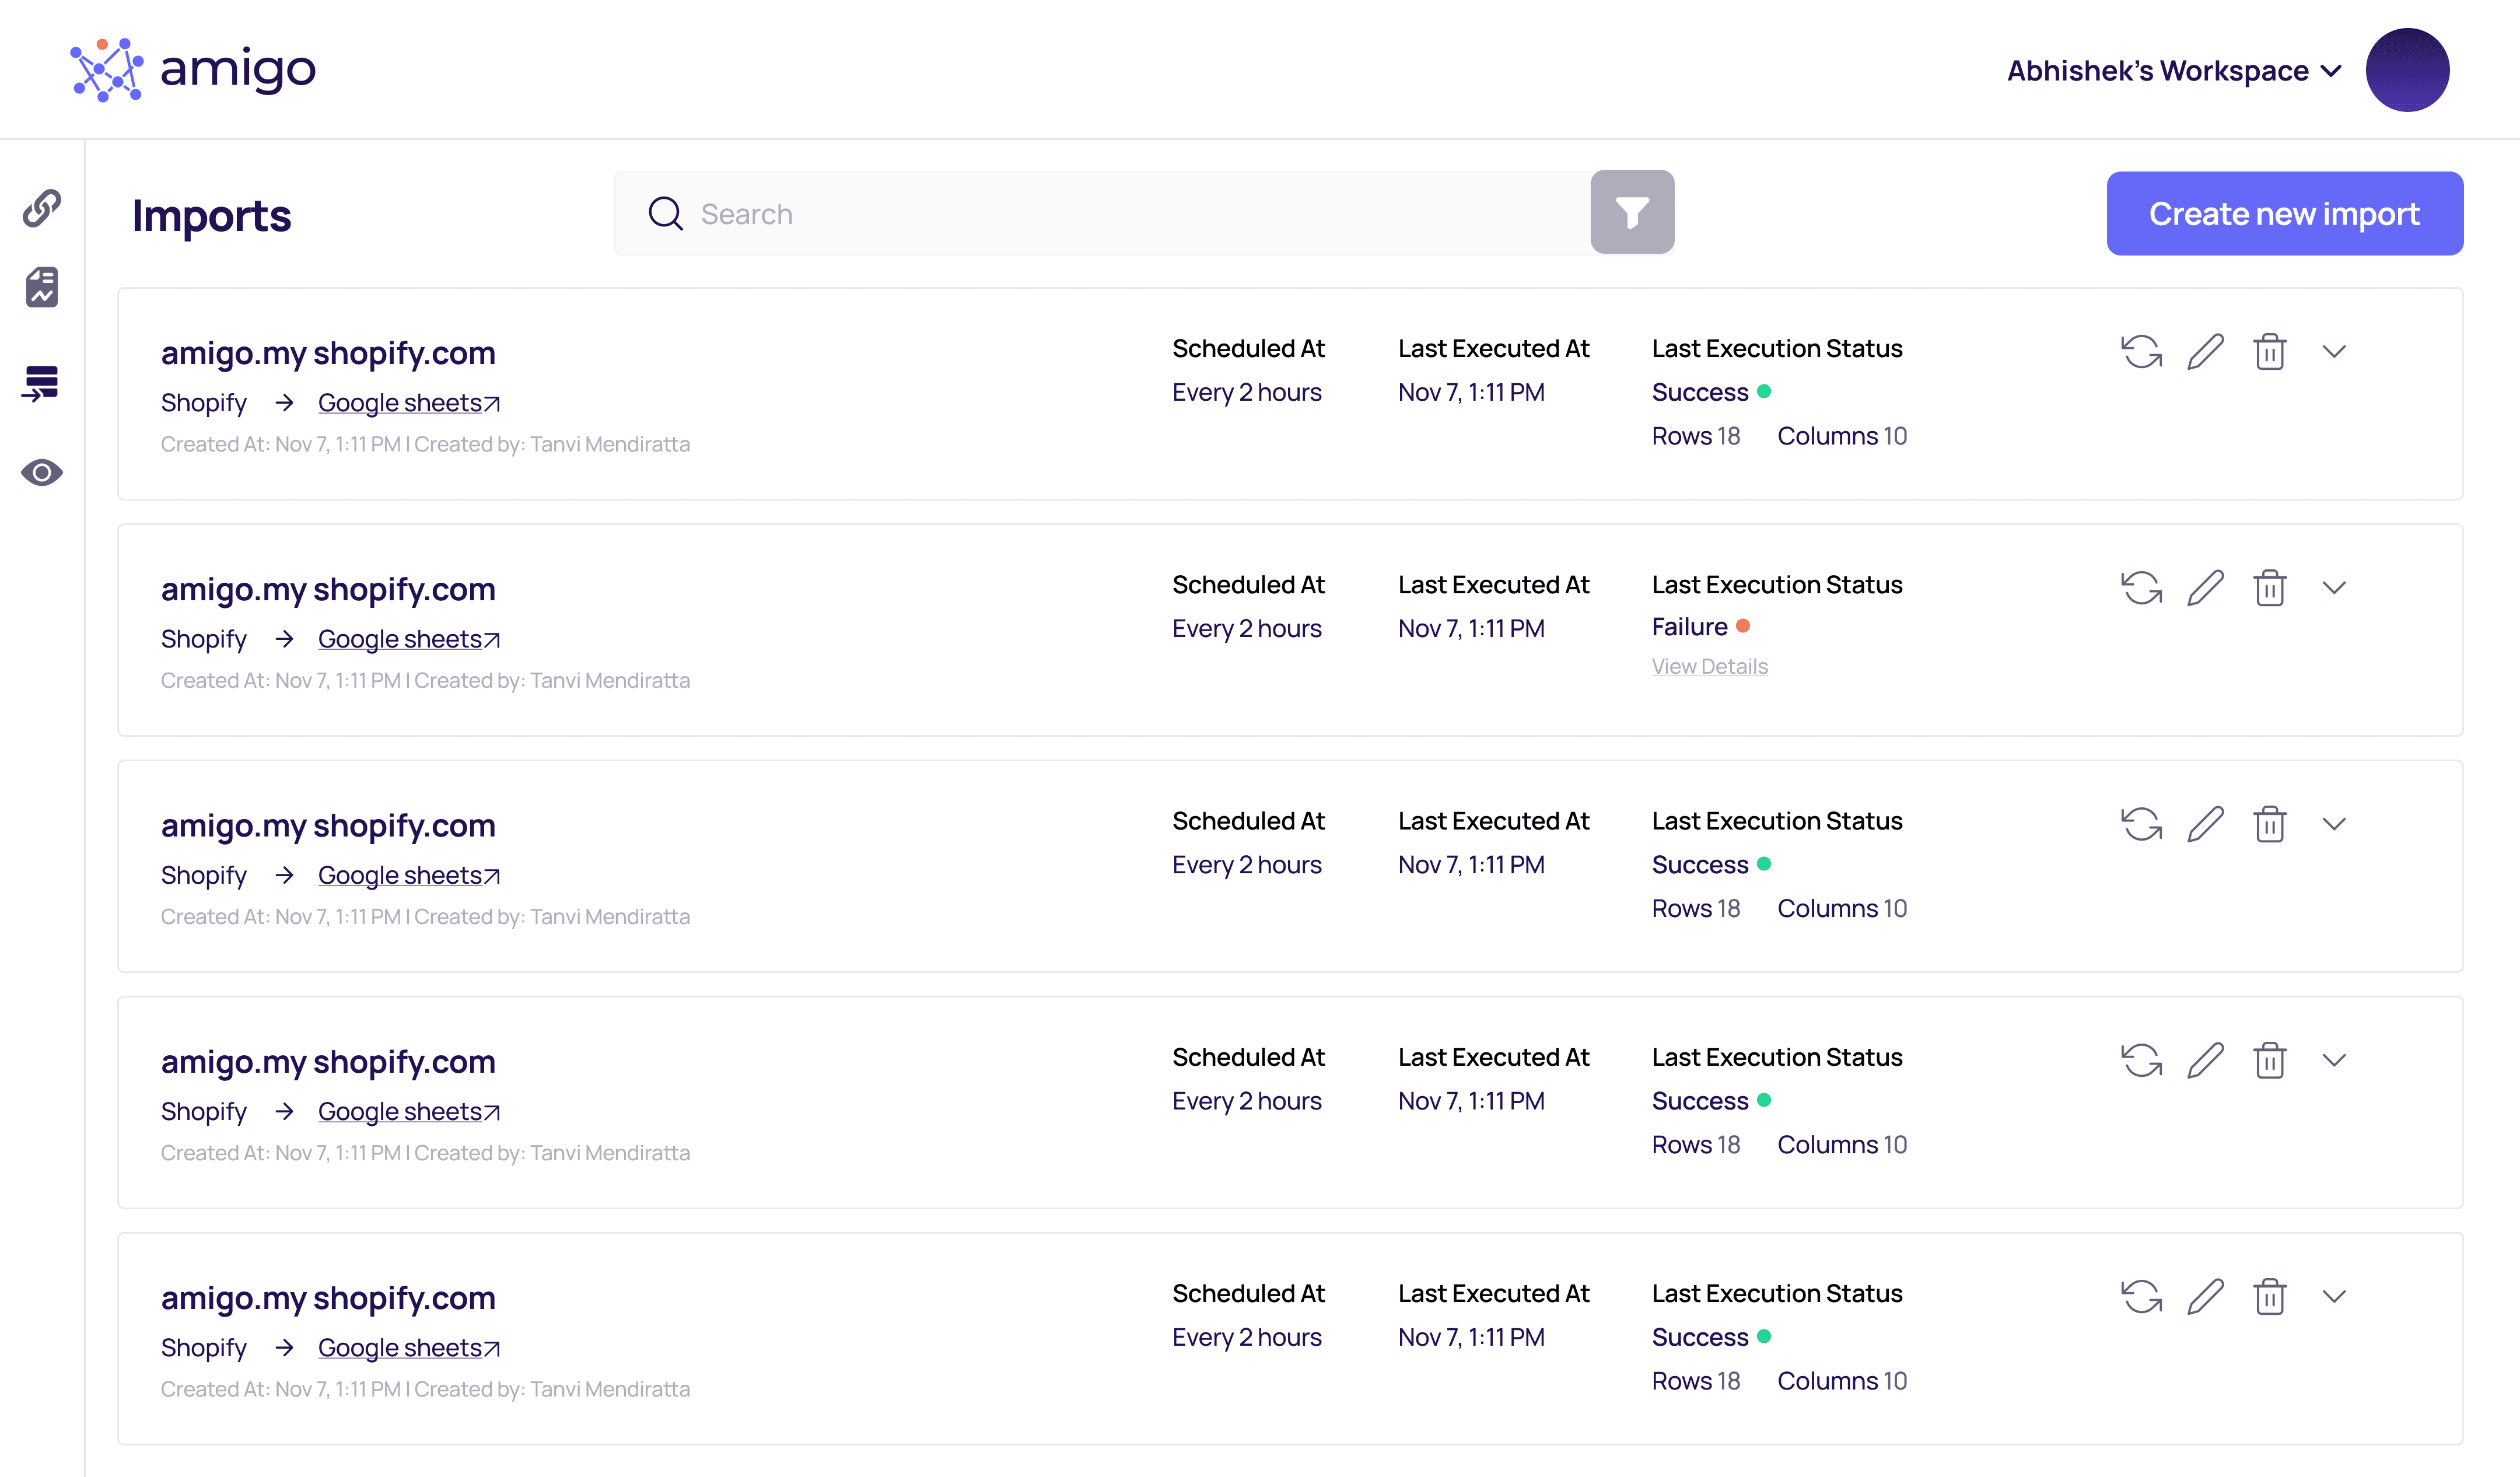Viewport: 2520px width, 1477px height.
Task: Edit the failed import with pencil icon
Action: (x=2205, y=587)
